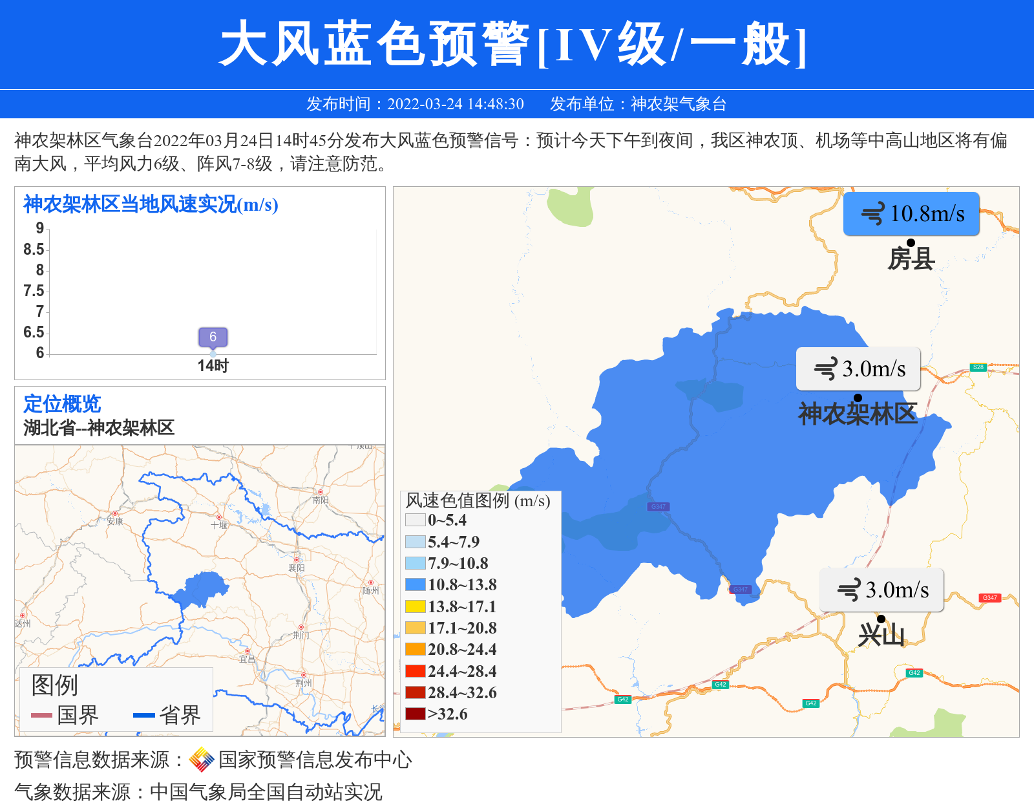Click the 兴山 station dot marker
Viewport: 1034px width, 812px height.
[881, 619]
